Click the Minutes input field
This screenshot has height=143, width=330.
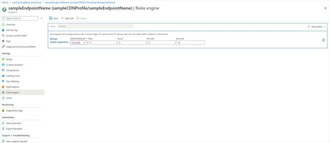pyautogui.click(x=161, y=43)
